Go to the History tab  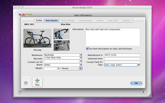100,21
